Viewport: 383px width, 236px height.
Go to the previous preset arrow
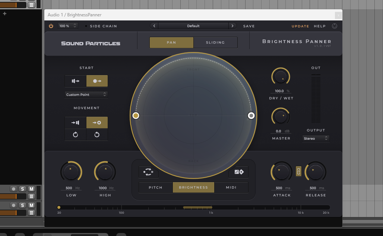point(154,26)
